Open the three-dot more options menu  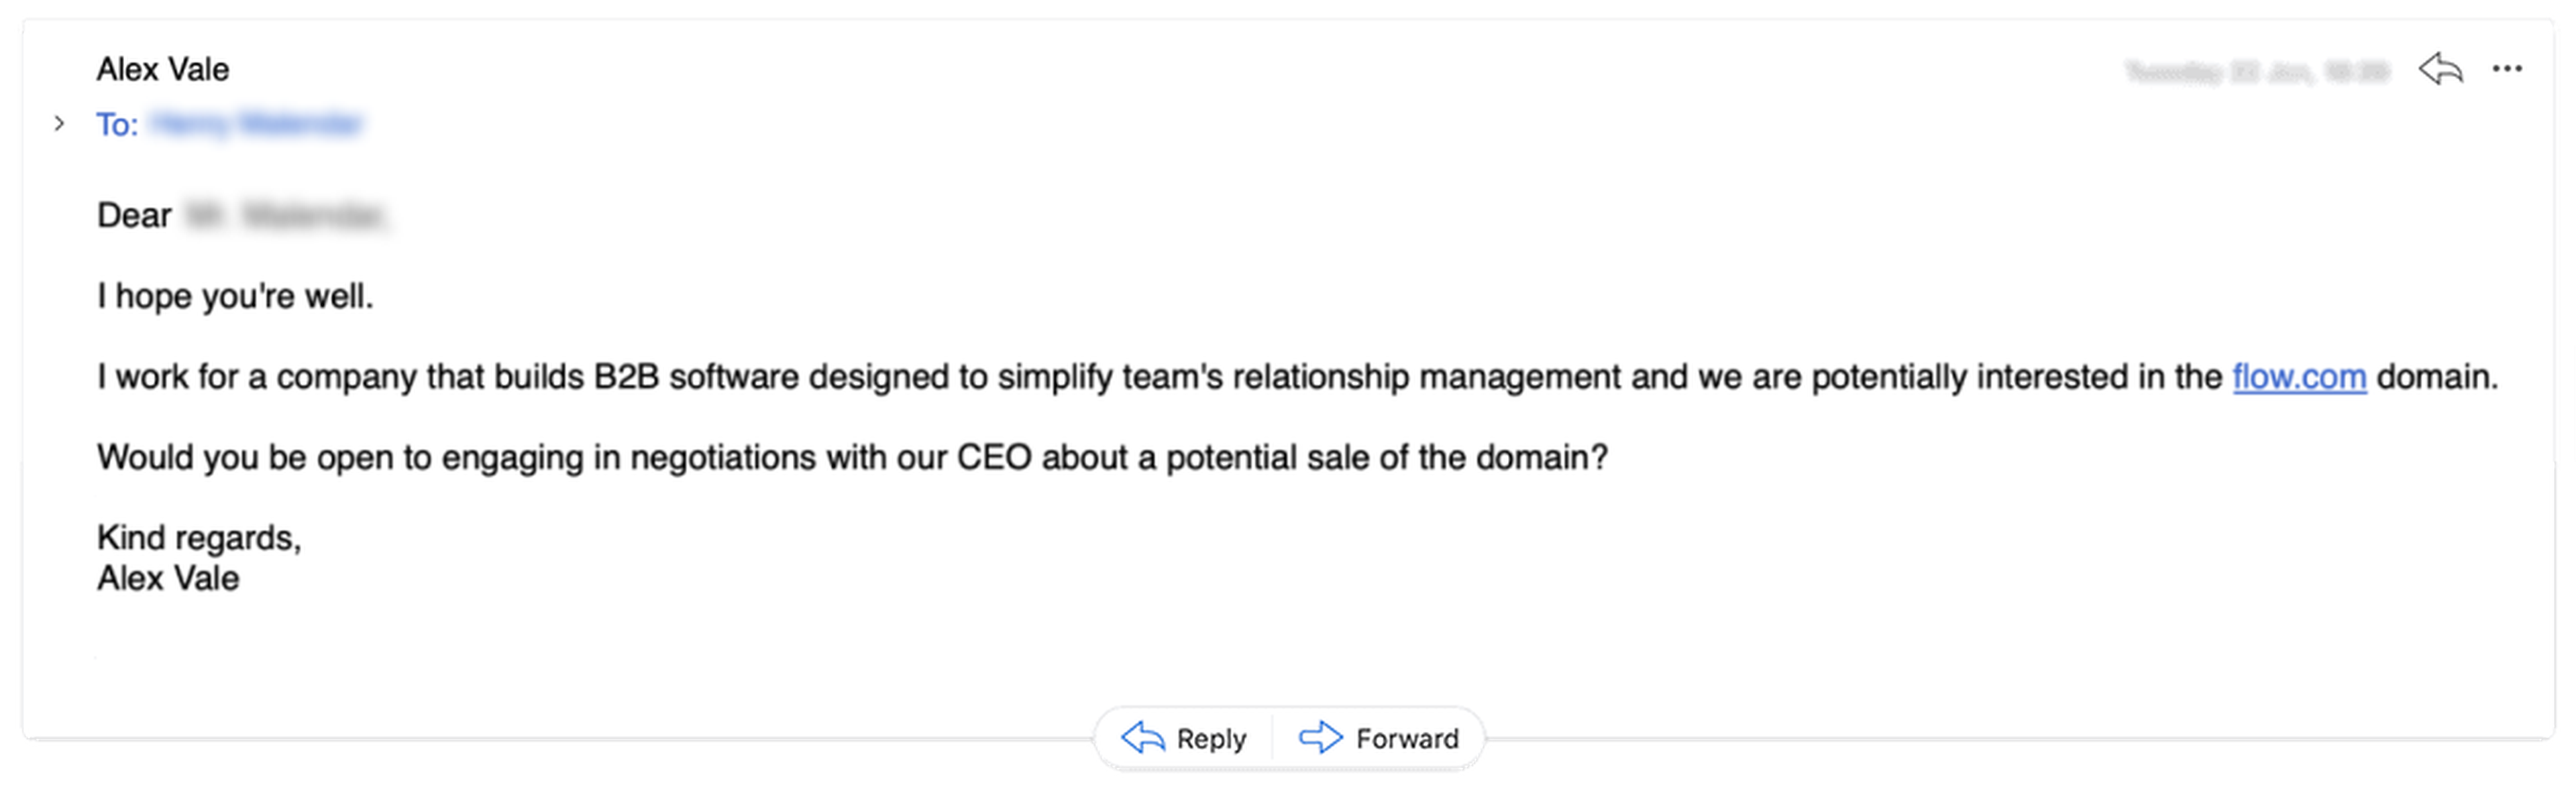[x=2506, y=69]
